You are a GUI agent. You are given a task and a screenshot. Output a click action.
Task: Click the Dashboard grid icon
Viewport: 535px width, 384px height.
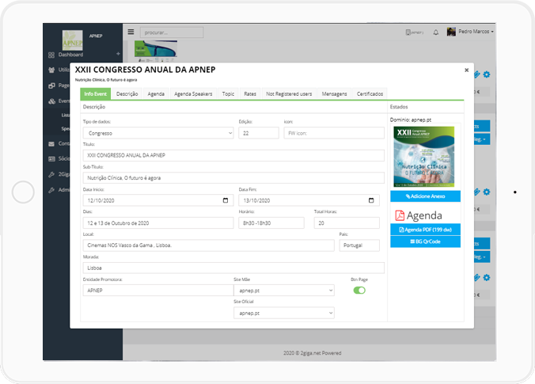[51, 55]
